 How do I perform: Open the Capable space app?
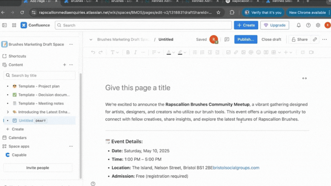(19, 155)
